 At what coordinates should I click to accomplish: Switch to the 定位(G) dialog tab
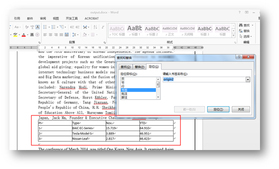(154, 66)
